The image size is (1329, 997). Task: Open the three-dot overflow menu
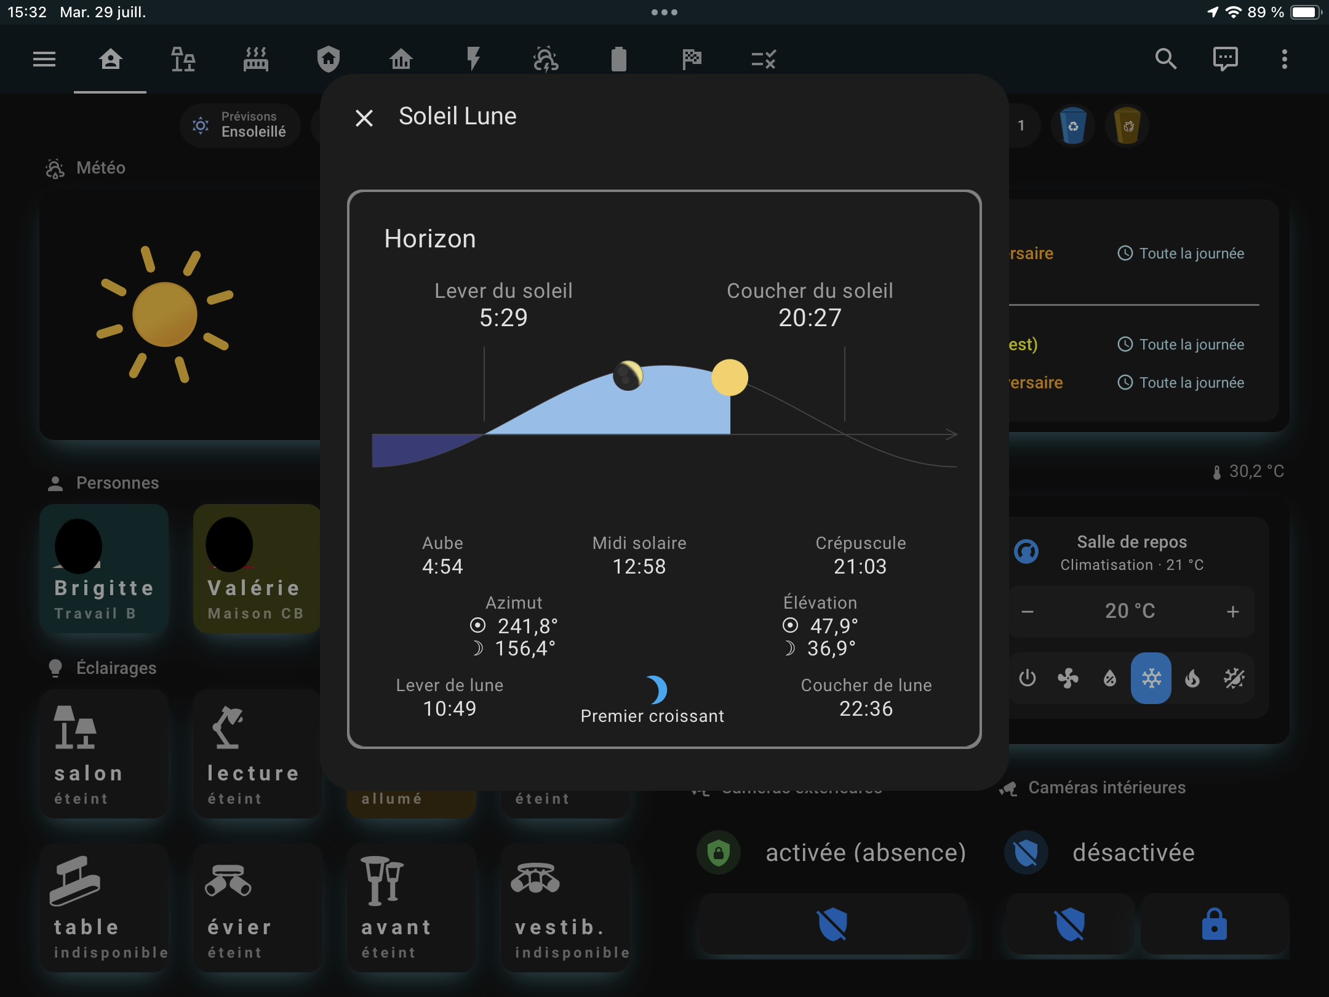point(1284,59)
